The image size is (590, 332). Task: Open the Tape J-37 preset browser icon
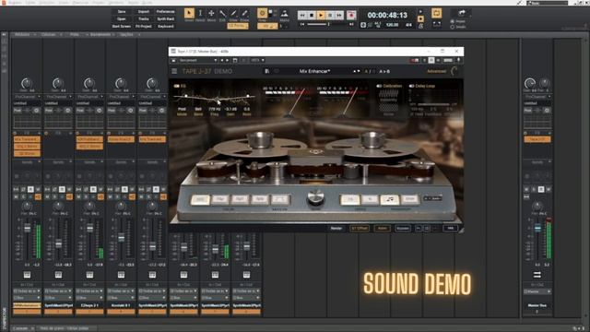[x=266, y=71]
